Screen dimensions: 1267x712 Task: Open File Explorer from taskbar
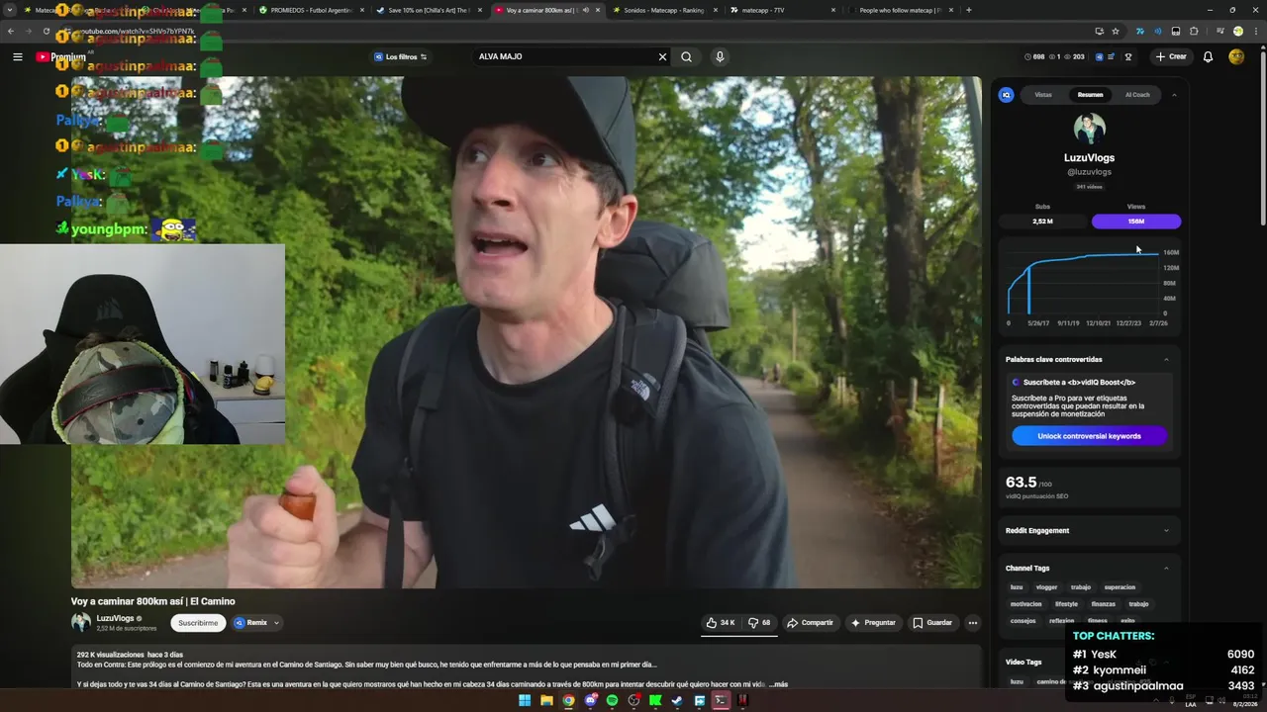coord(546,701)
